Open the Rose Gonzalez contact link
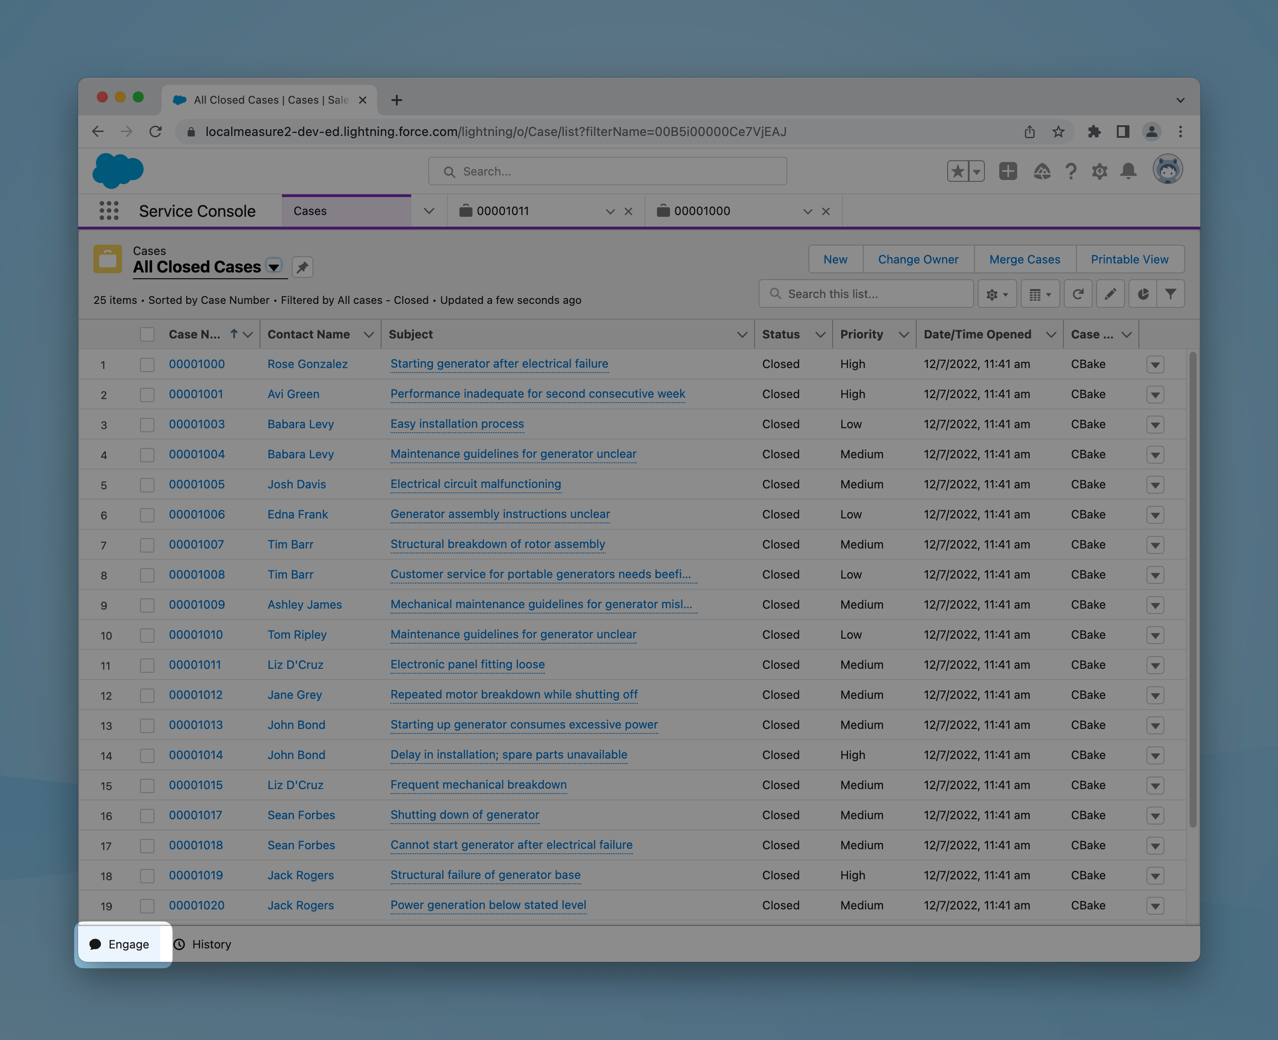This screenshot has width=1278, height=1040. 307,364
